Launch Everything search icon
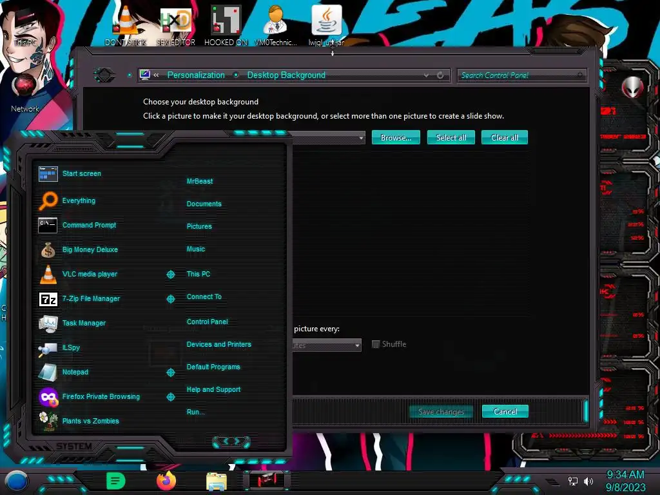Screen dimensions: 660x495 click(x=48, y=200)
